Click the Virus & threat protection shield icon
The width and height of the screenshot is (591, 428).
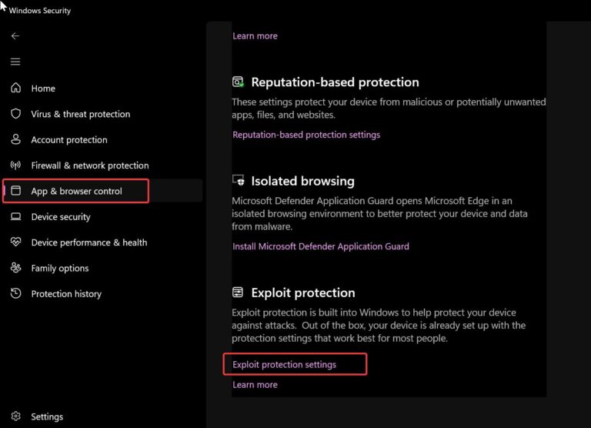tap(15, 114)
